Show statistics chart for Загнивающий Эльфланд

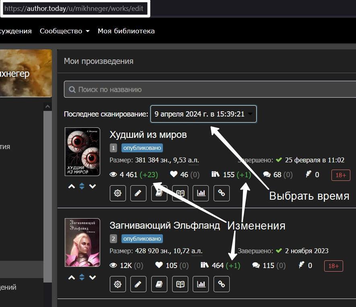[x=201, y=284]
